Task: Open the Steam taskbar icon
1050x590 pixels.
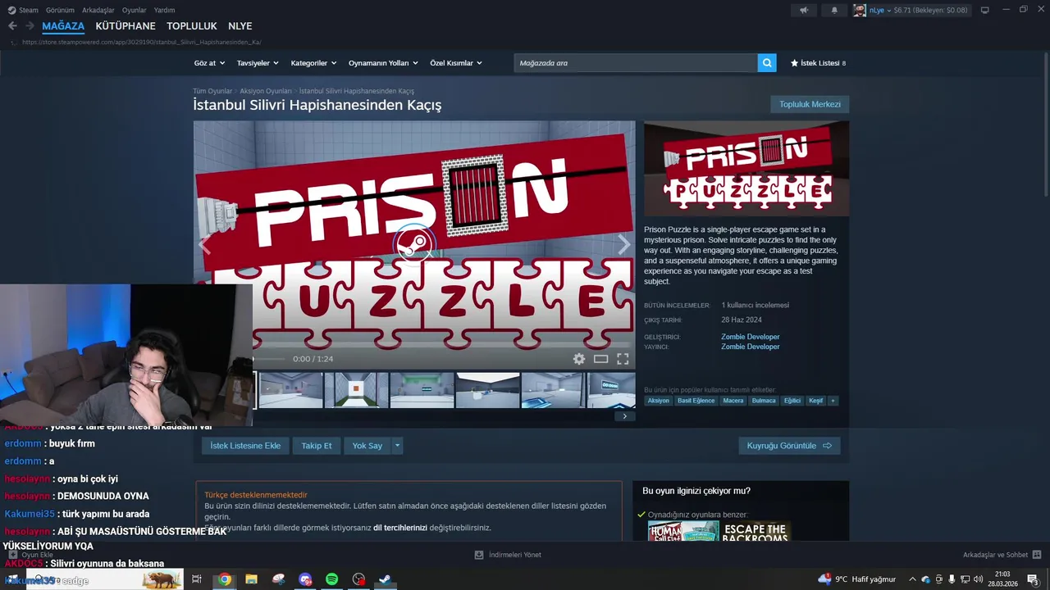Action: click(x=385, y=579)
